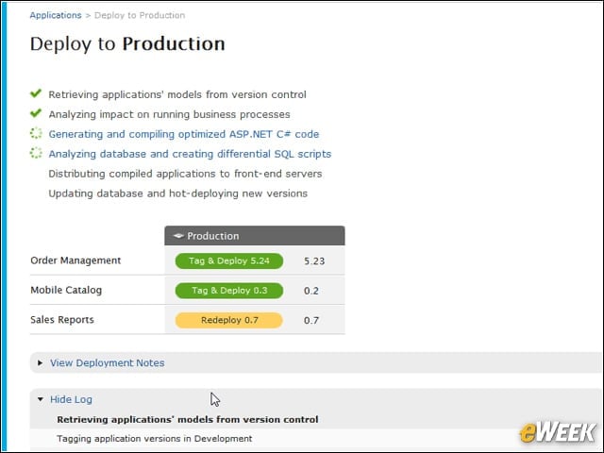The width and height of the screenshot is (604, 453).
Task: Expand View Deployment Notes triangle
Action: 40,362
